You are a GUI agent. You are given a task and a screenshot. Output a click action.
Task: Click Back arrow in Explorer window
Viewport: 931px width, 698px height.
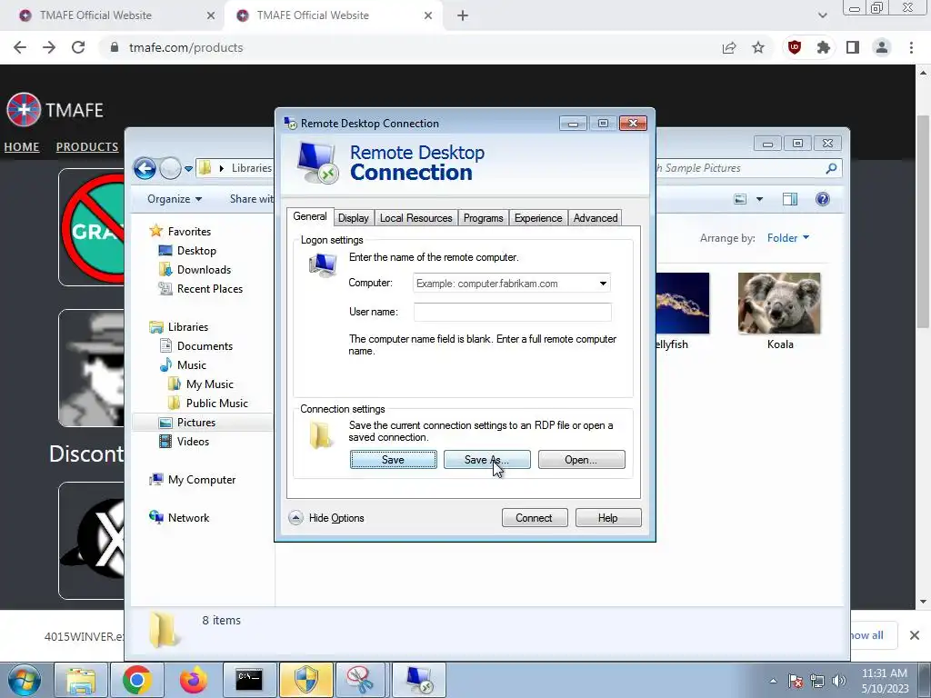(145, 168)
